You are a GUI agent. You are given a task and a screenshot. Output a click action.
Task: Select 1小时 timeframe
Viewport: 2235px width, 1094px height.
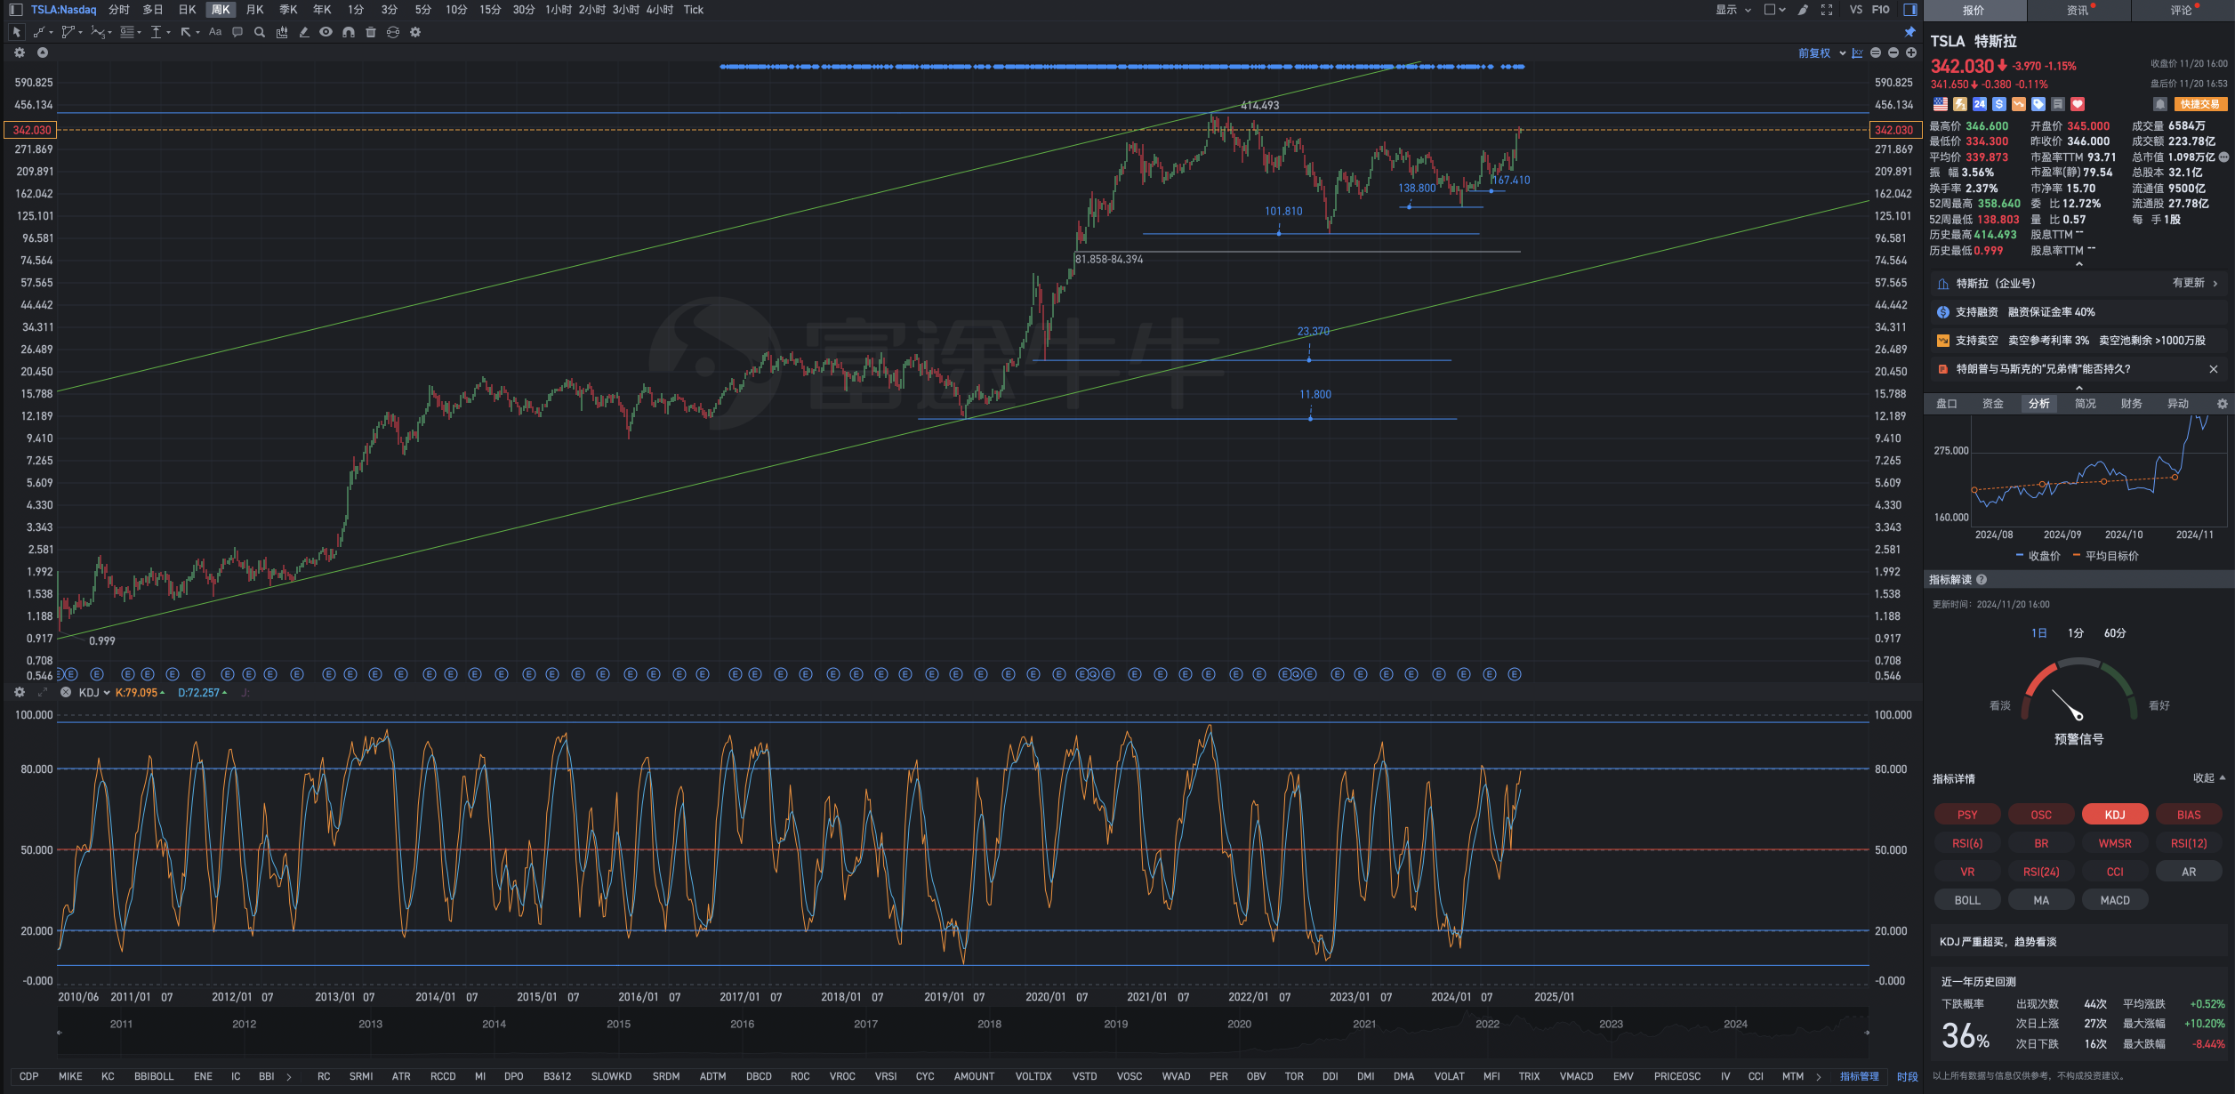(x=558, y=10)
